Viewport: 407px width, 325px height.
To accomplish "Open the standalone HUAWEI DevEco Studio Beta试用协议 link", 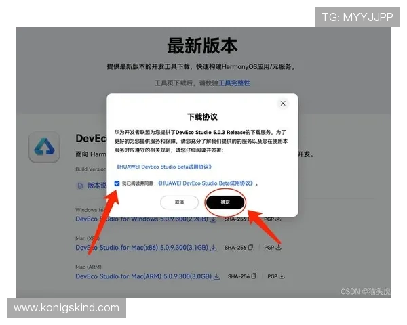I will (163, 167).
